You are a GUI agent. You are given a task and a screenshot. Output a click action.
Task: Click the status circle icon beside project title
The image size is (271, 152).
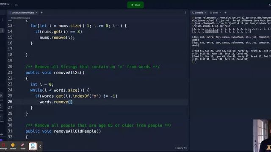pyautogui.click(x=17, y=5)
